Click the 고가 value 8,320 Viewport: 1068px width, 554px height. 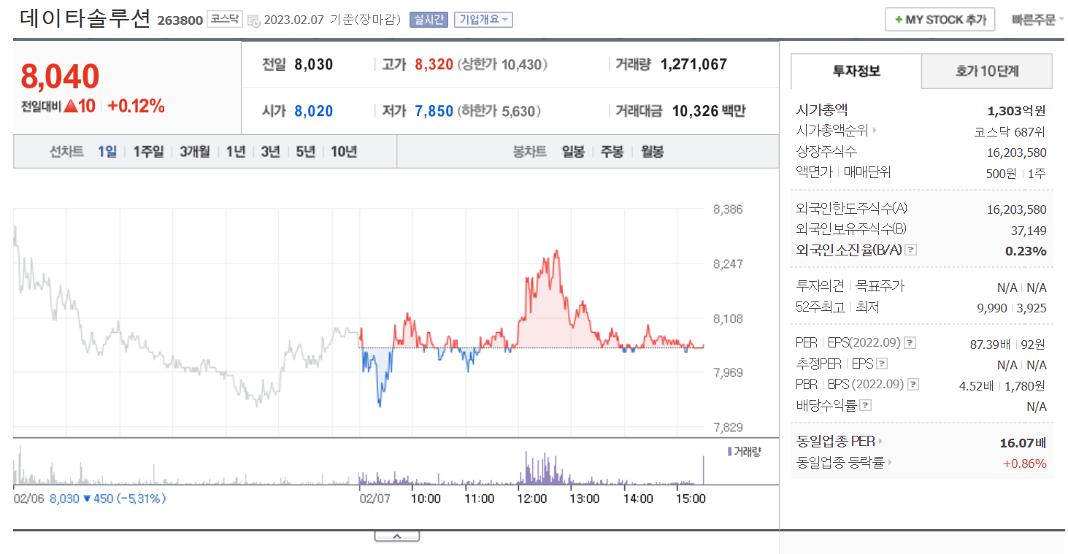click(x=434, y=64)
